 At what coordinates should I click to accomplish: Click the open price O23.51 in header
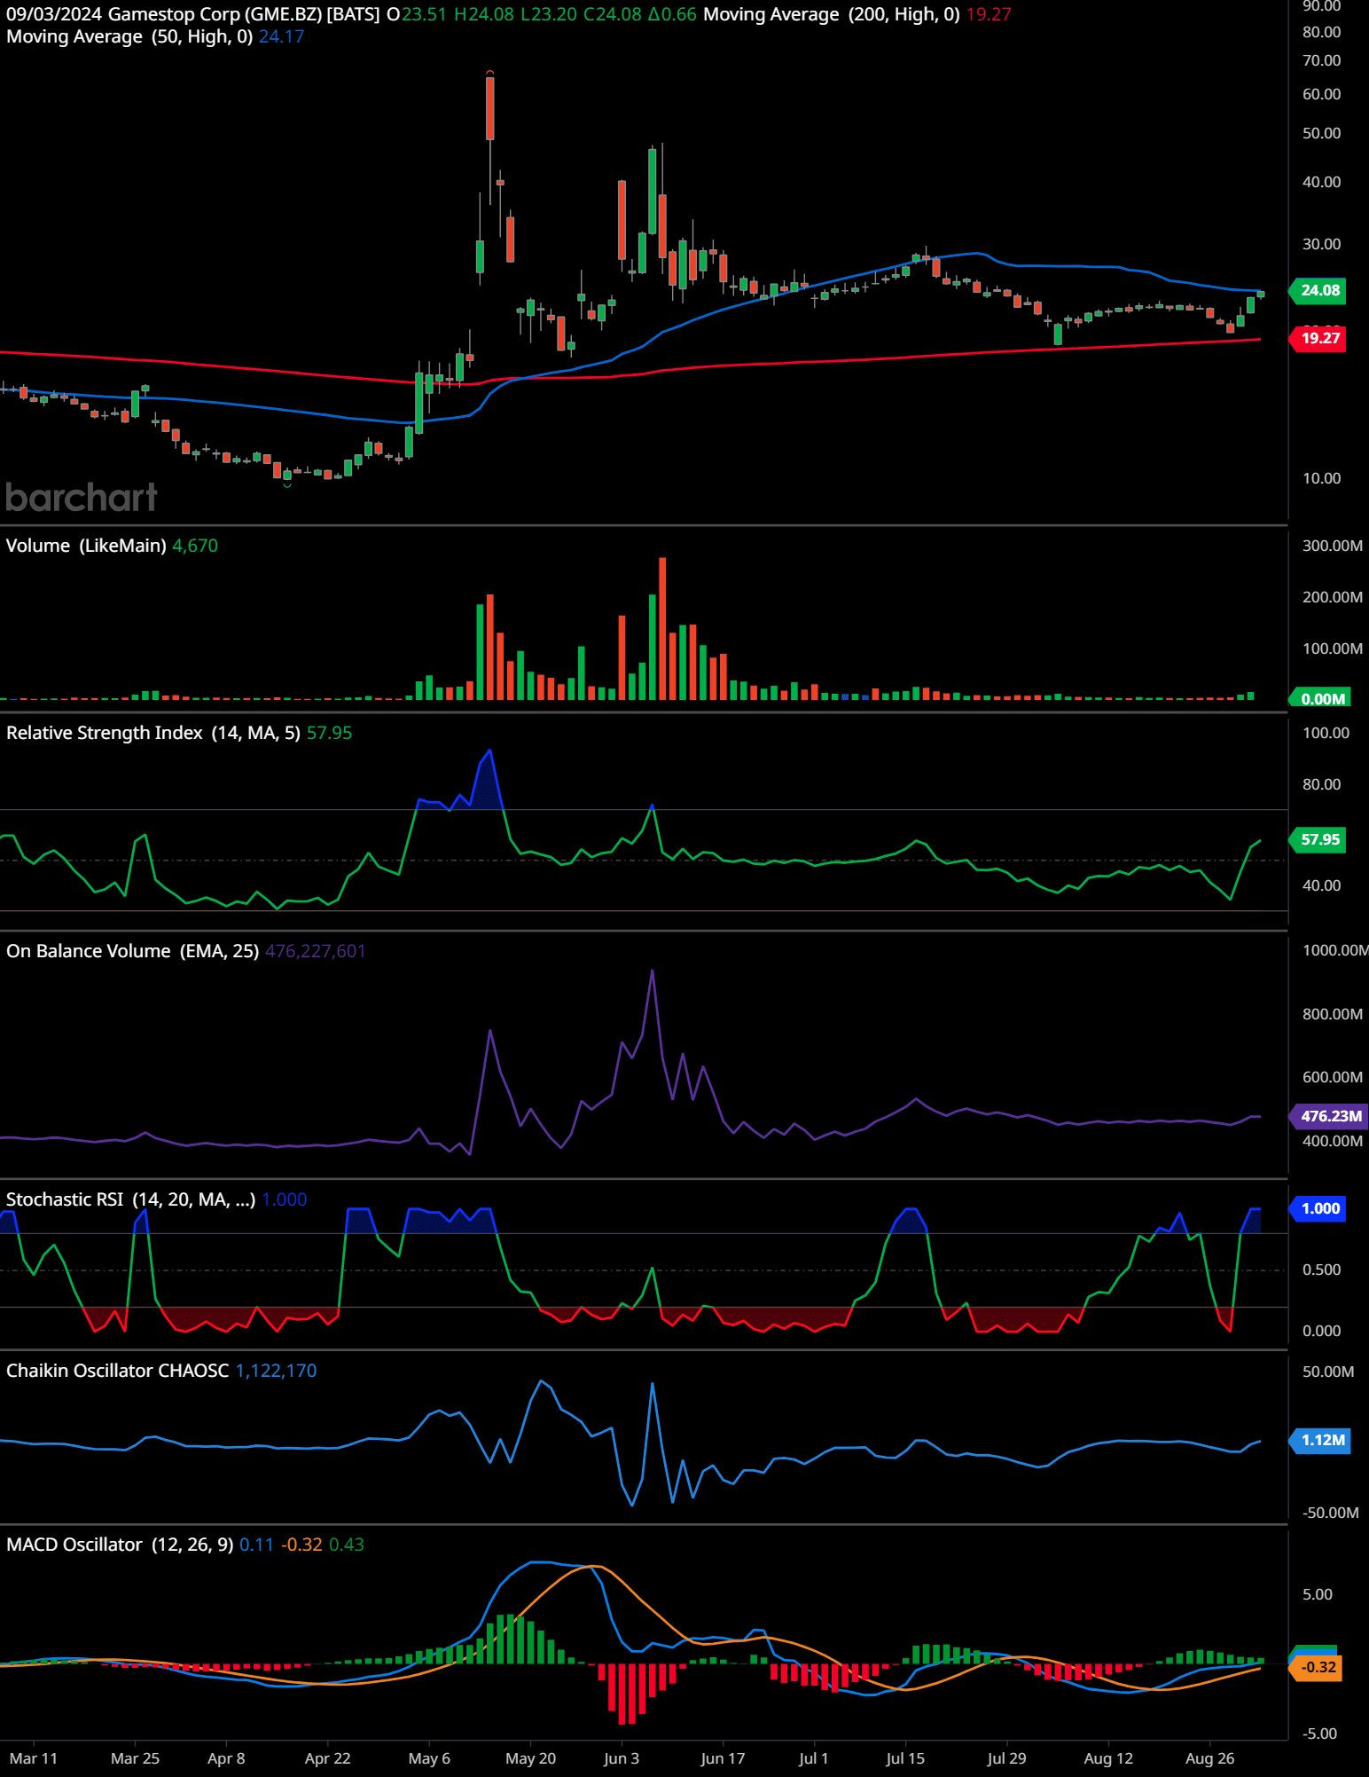point(417,14)
